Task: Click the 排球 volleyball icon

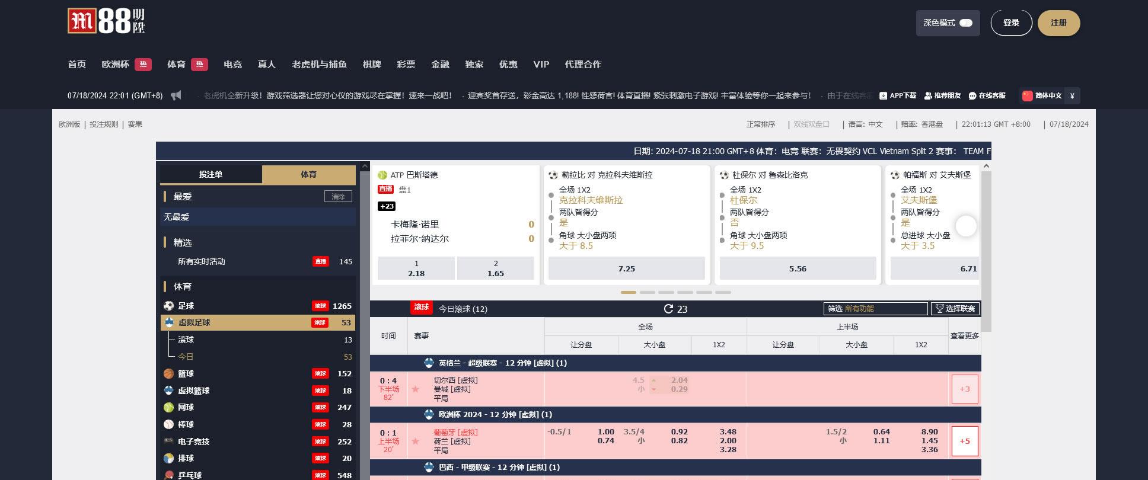Action: pos(168,459)
